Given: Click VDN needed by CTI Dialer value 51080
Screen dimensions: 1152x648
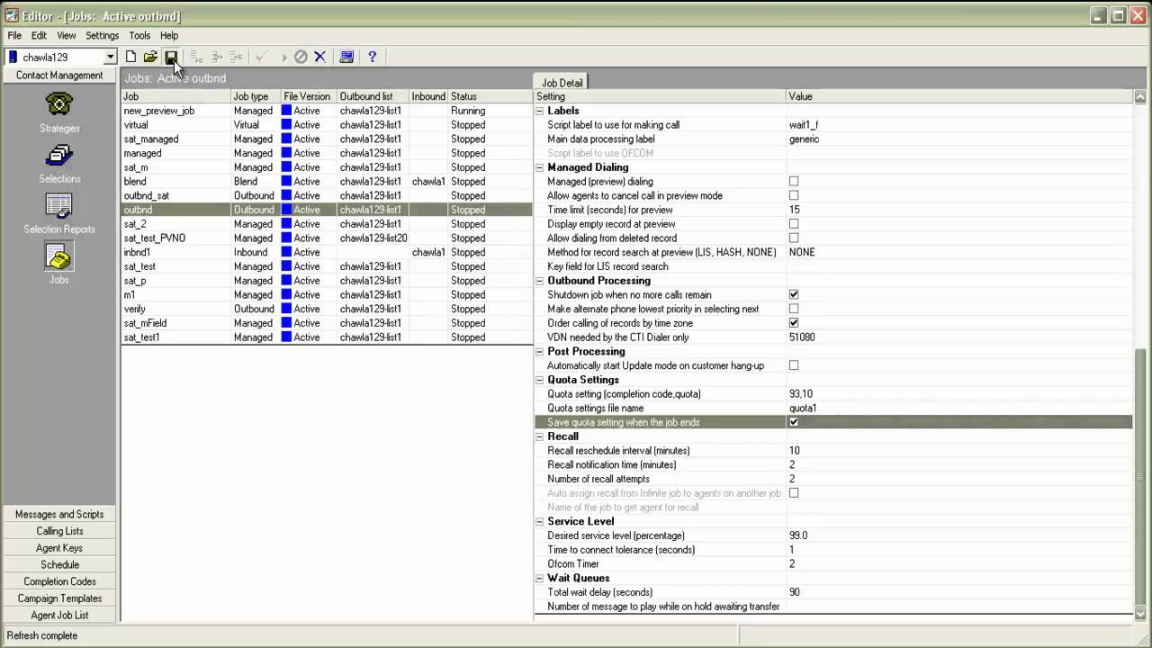Looking at the screenshot, I should pyautogui.click(x=802, y=337).
